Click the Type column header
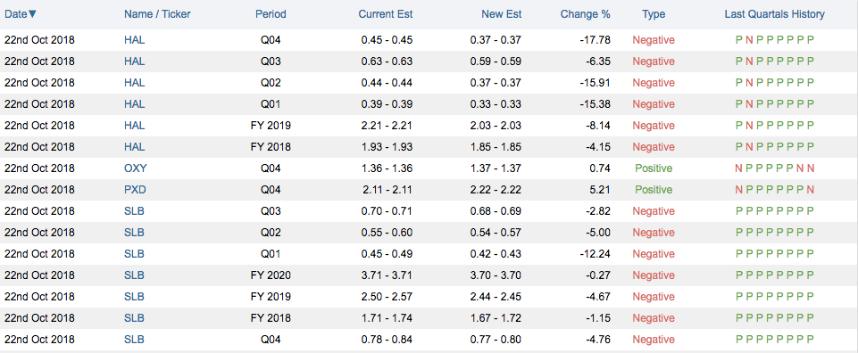This screenshot has width=858, height=353. pyautogui.click(x=654, y=14)
